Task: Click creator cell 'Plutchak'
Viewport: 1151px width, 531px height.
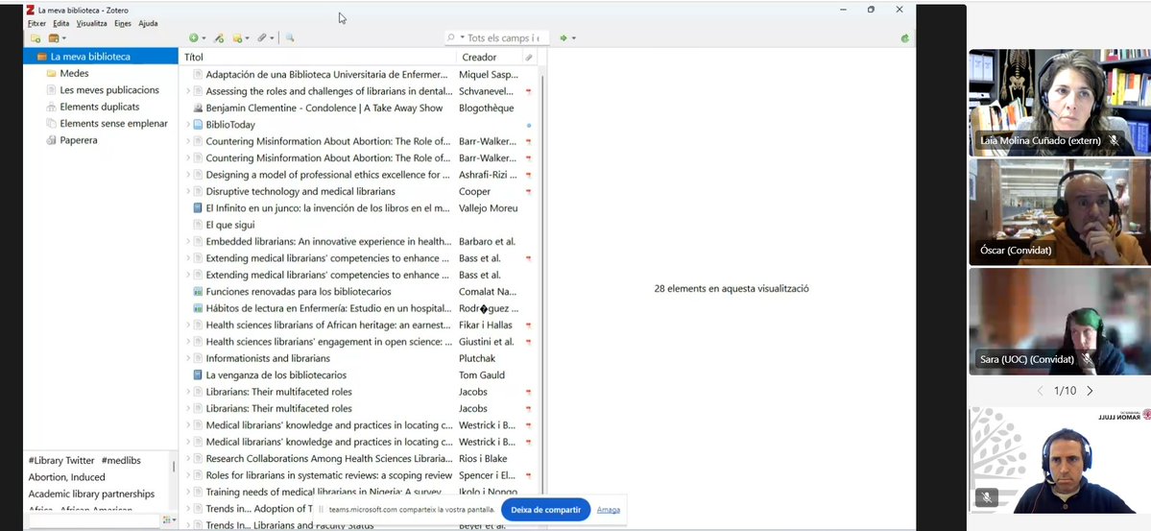Action: point(477,358)
